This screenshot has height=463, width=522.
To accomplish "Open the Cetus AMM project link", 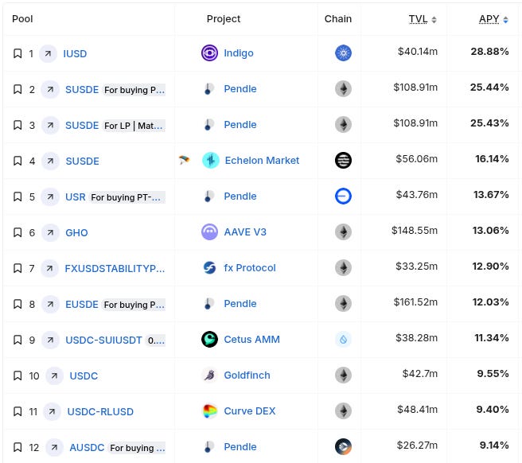I will click(251, 339).
